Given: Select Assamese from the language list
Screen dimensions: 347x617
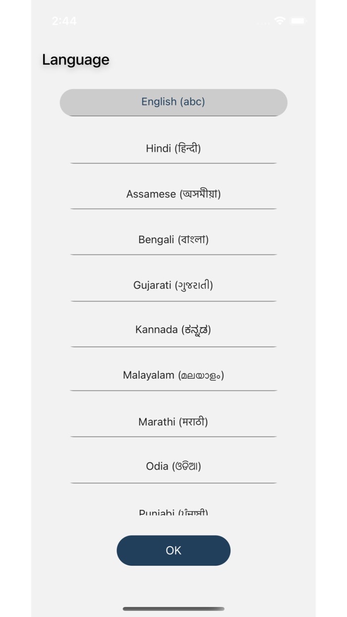Looking at the screenshot, I should [173, 194].
